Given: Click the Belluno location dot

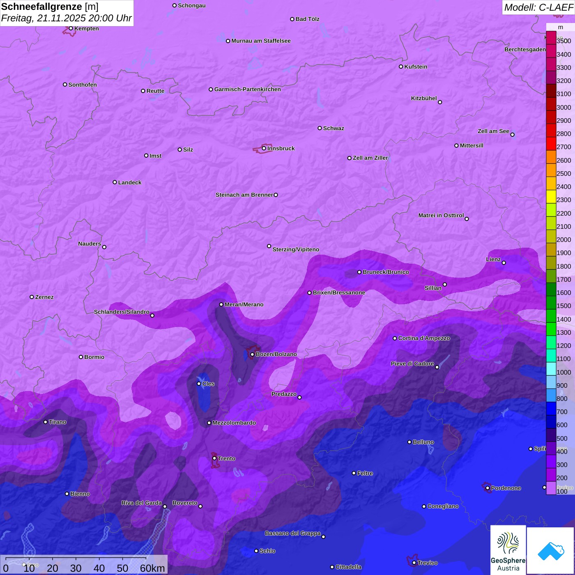Looking at the screenshot, I should click(x=409, y=442).
